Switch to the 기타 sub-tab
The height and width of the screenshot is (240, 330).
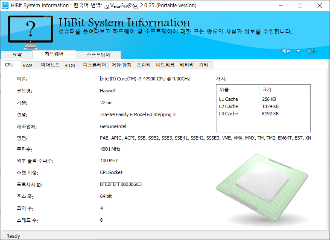204,65
